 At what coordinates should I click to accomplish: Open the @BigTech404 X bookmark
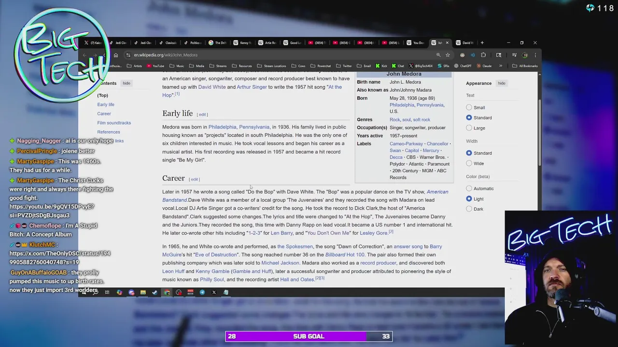(x=420, y=66)
